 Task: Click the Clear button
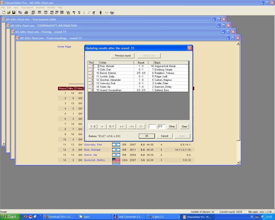pos(184,126)
